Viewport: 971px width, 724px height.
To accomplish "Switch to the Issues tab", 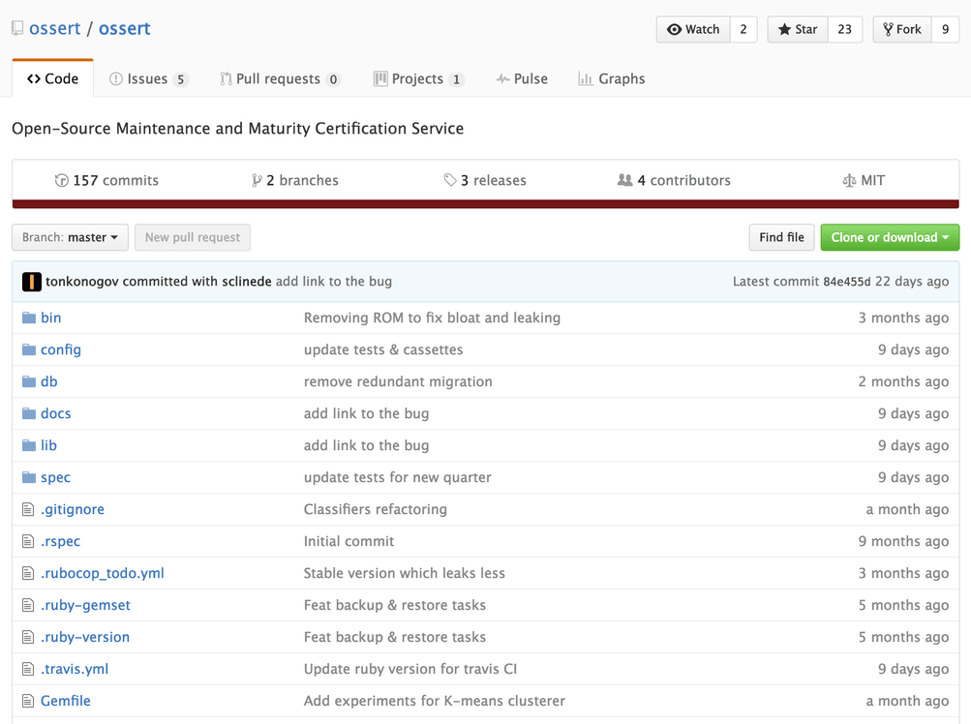I will click(x=147, y=78).
